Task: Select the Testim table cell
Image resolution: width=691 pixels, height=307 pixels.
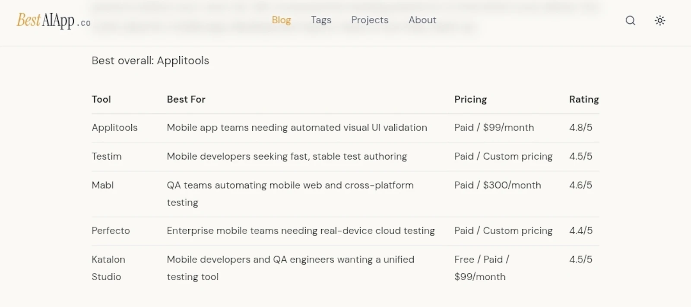Action: coord(107,157)
